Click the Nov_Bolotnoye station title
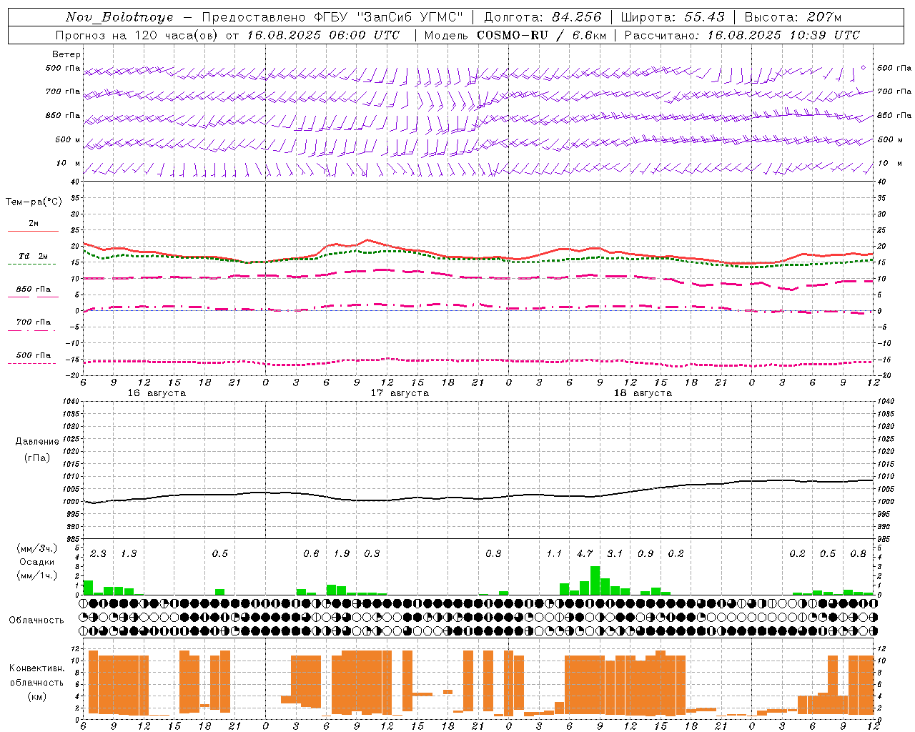The image size is (915, 732). [119, 17]
